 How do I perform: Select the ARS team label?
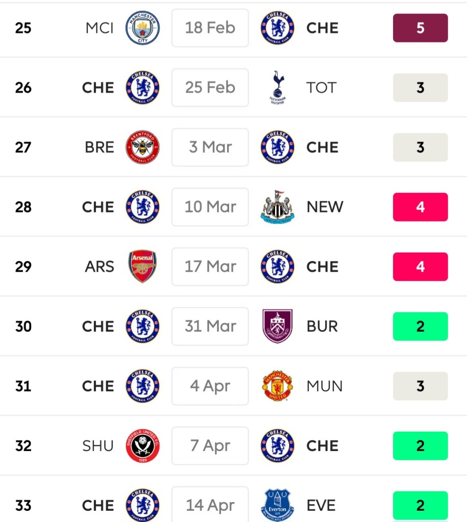coord(100,266)
